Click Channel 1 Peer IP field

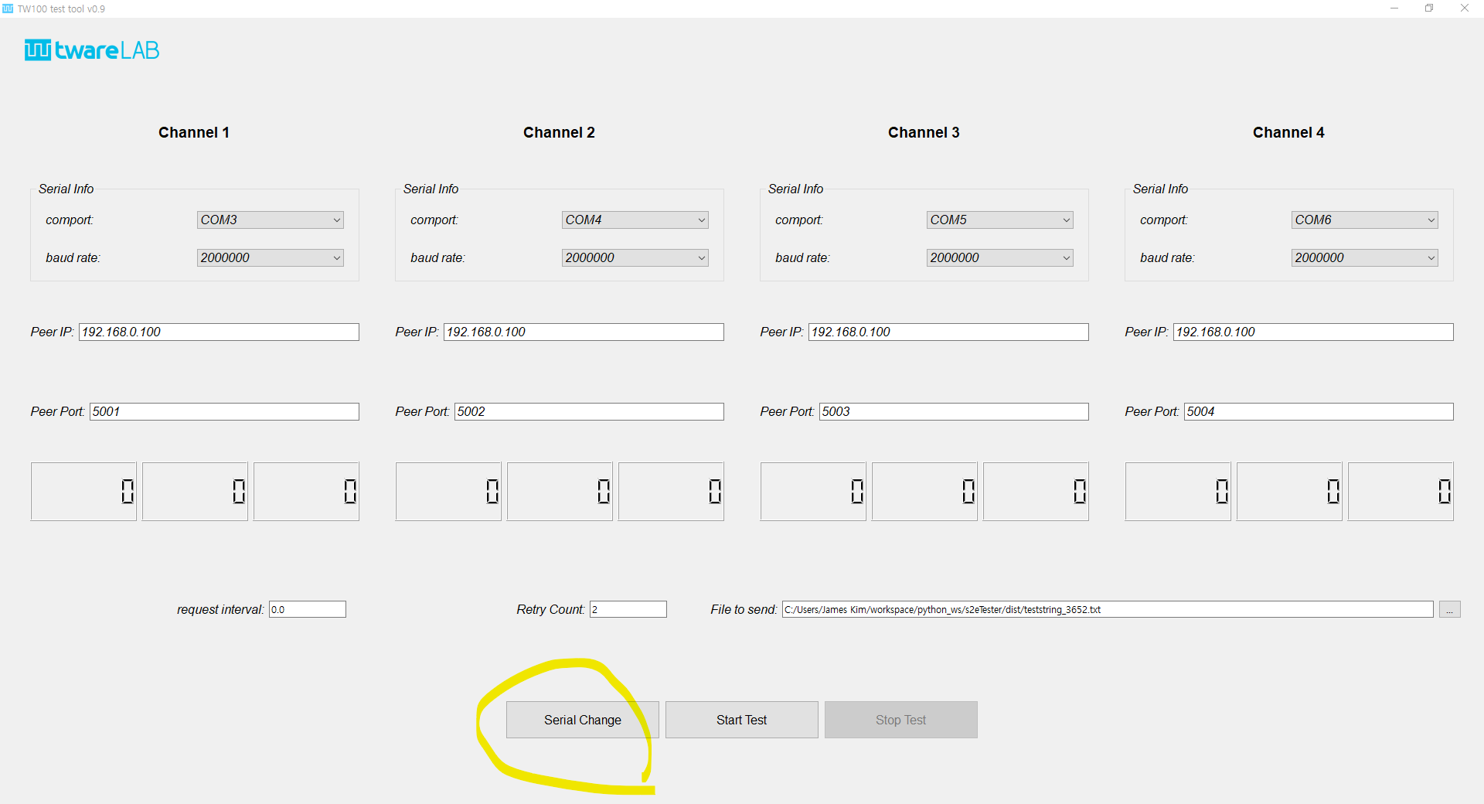coord(219,332)
